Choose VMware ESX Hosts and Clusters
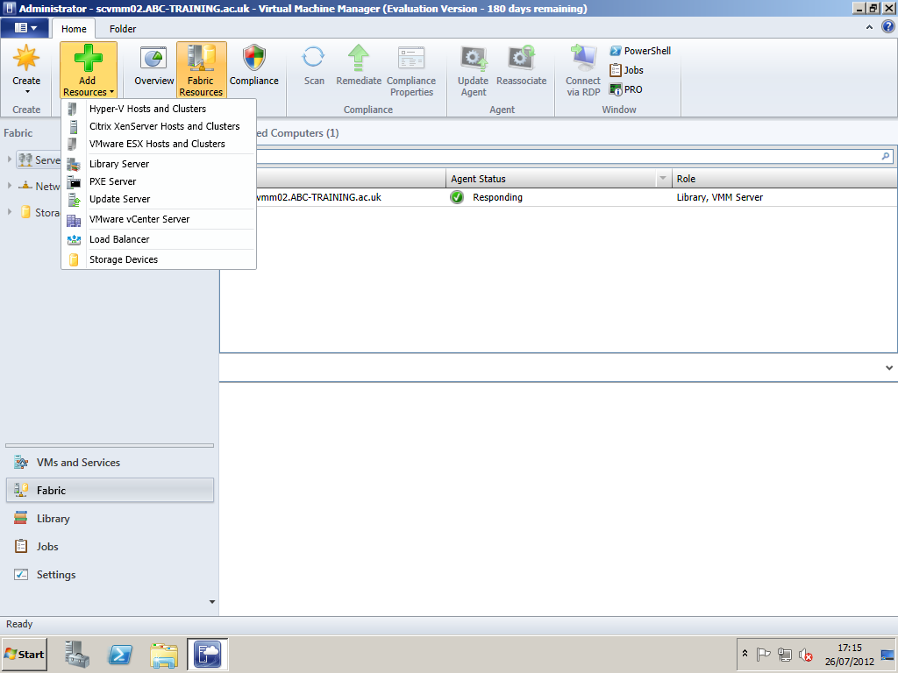 [x=159, y=145]
